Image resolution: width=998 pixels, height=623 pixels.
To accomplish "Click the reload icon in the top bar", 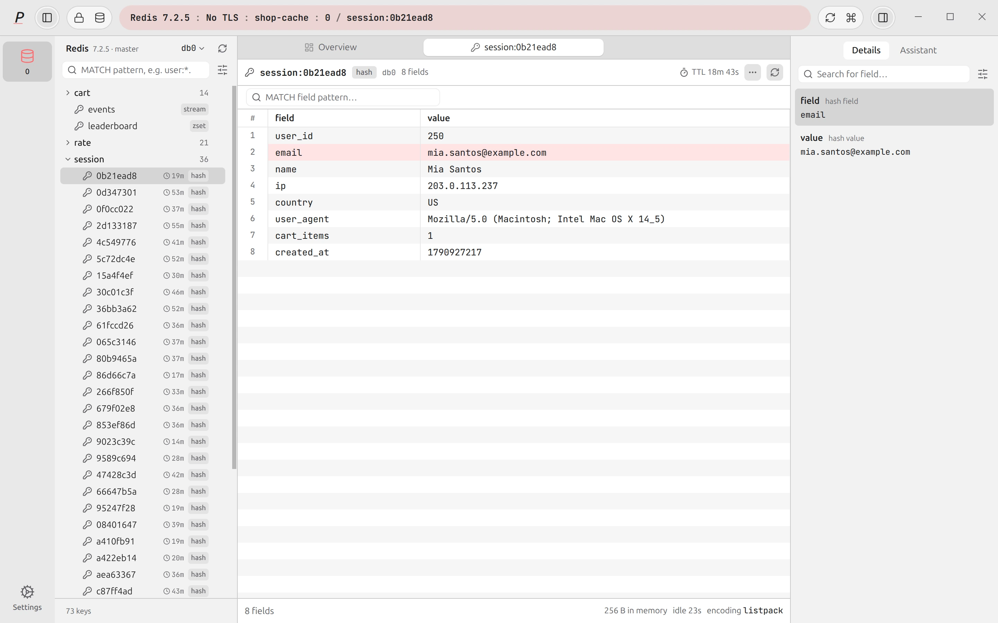I will pyautogui.click(x=830, y=18).
